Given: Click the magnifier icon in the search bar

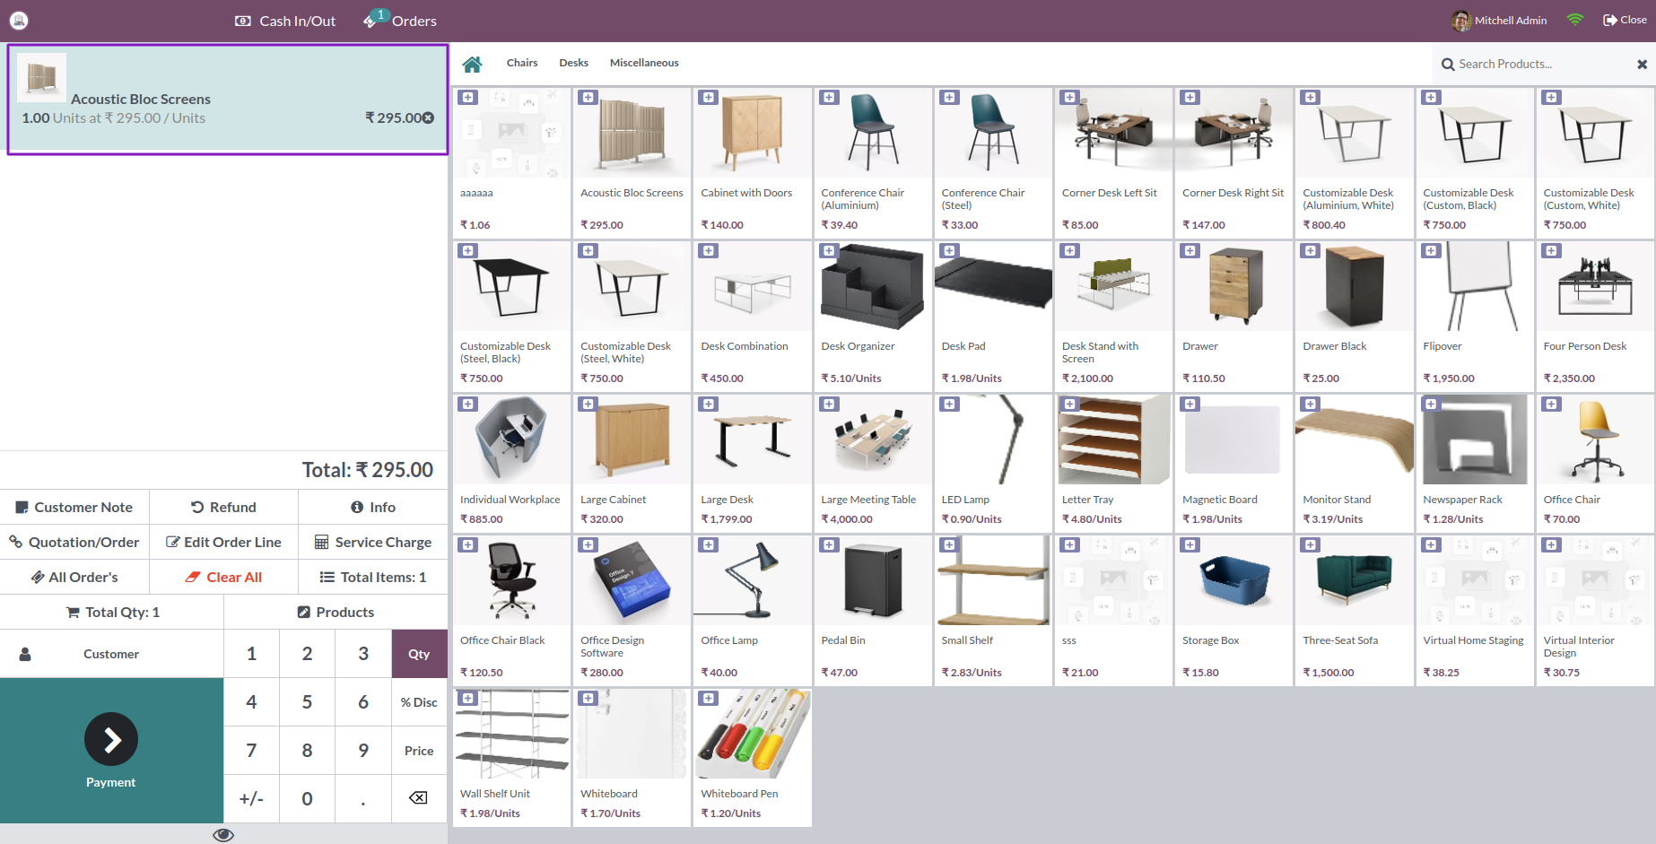Looking at the screenshot, I should coord(1447,64).
